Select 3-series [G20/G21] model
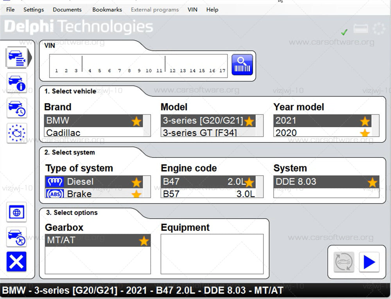 (208, 121)
